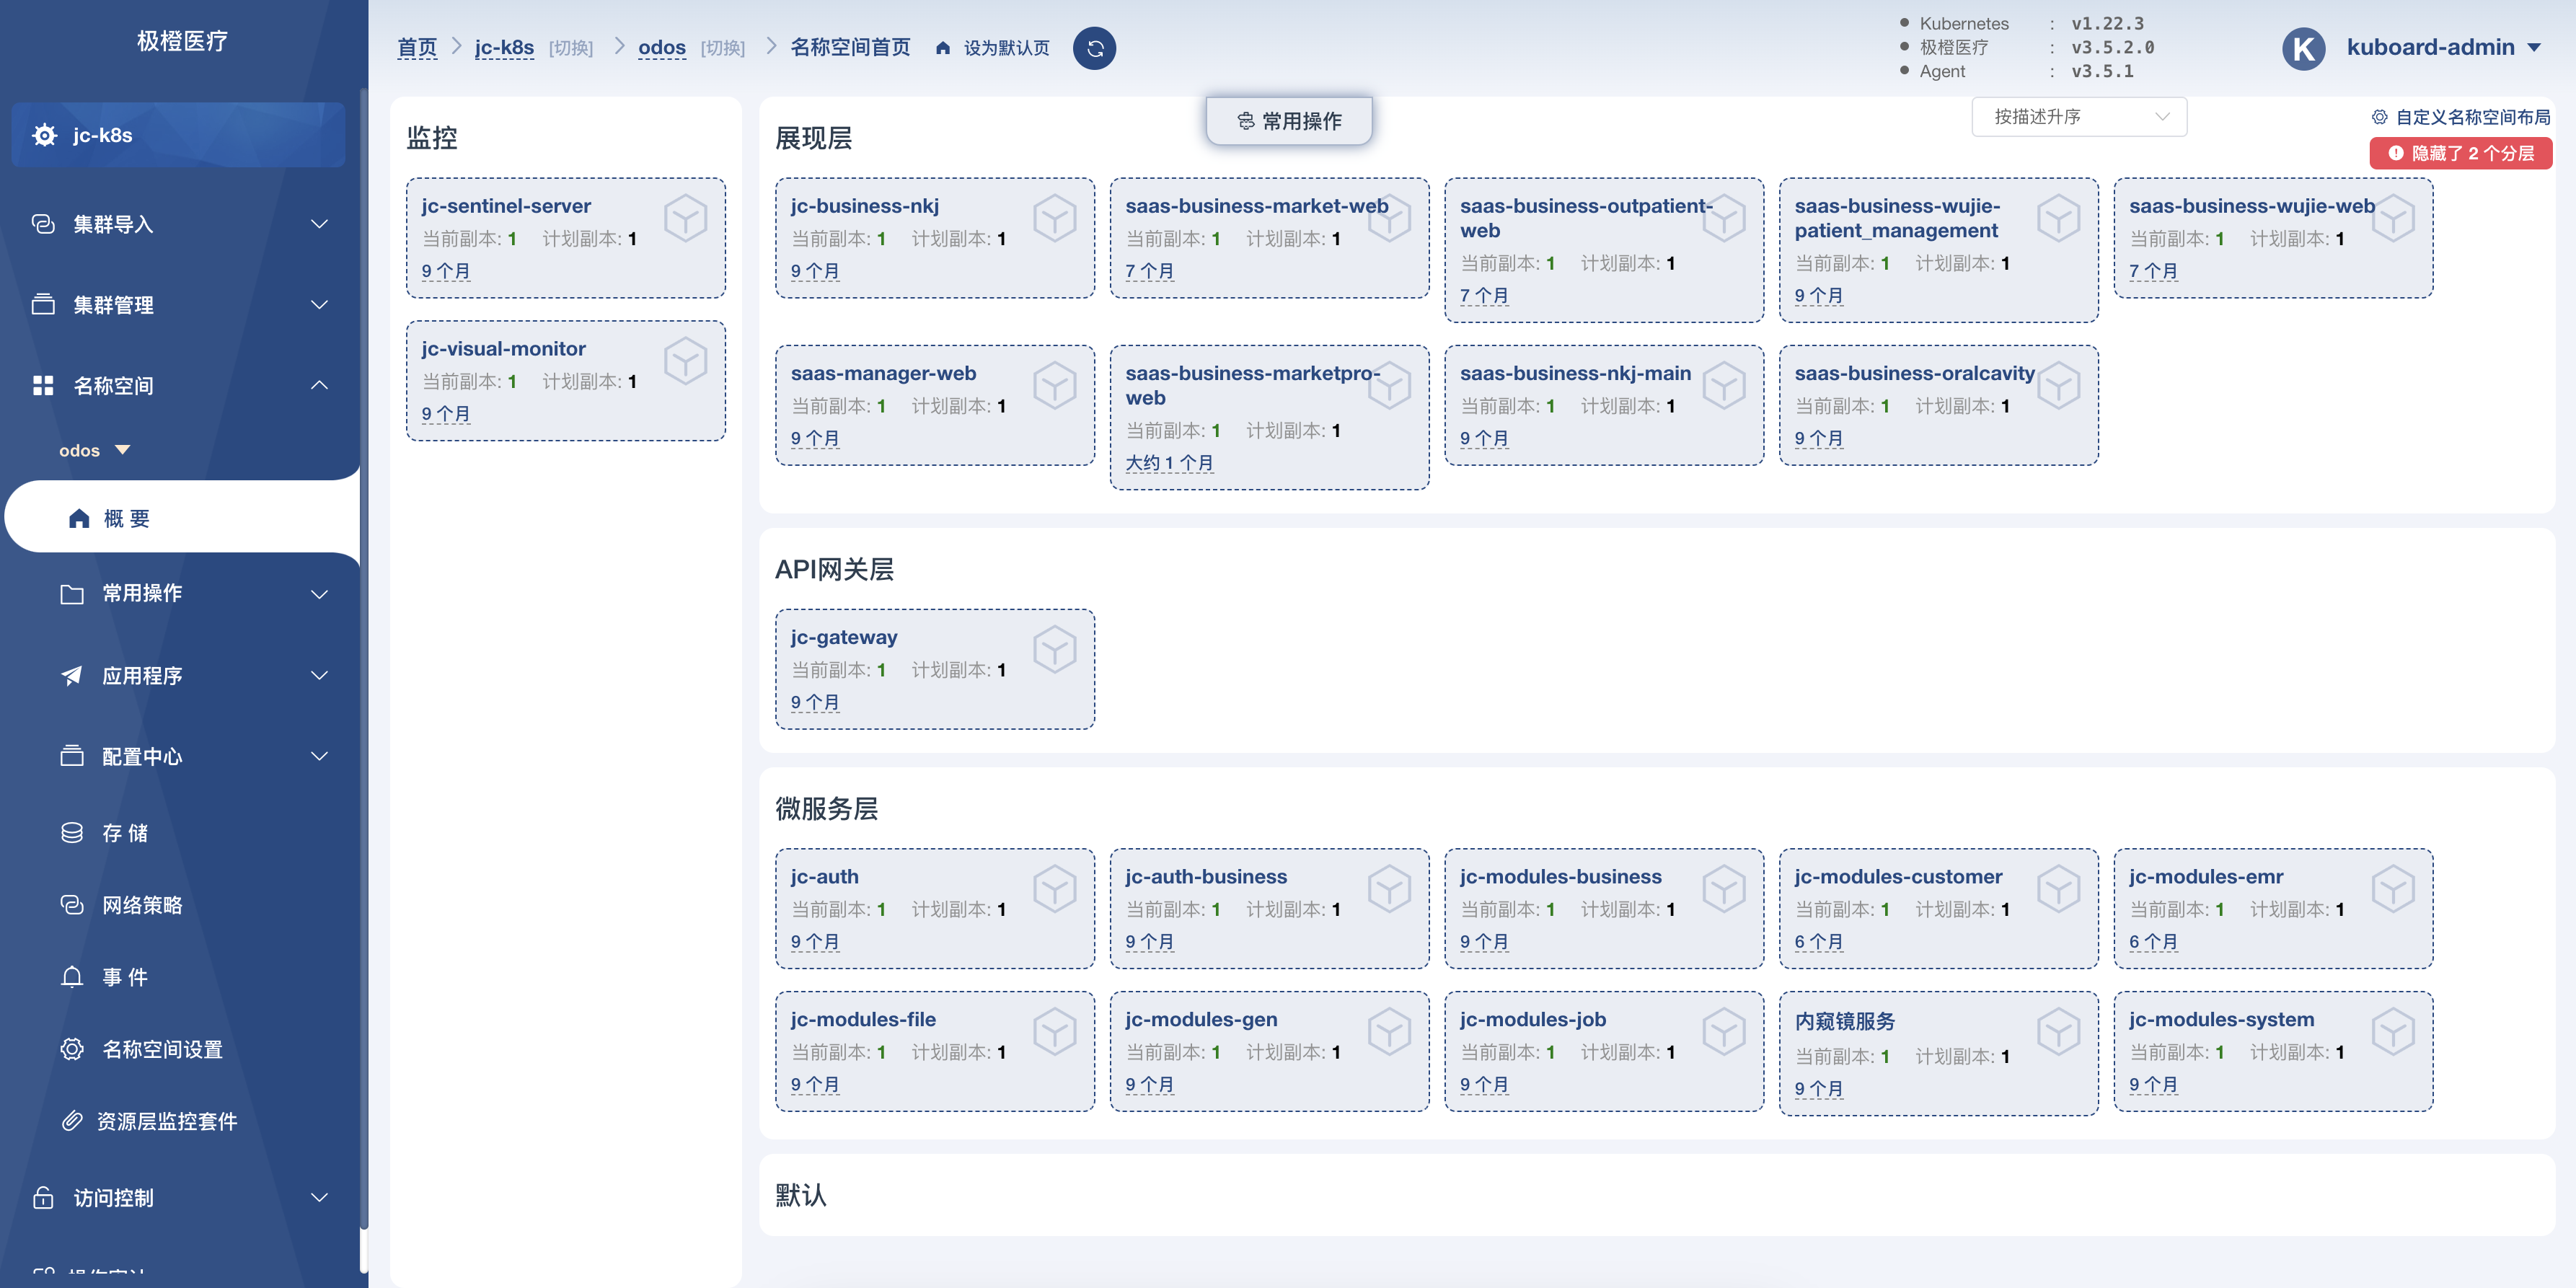Collapse the 名称空间 sidebar menu
This screenshot has width=2576, height=1288.
[182, 386]
